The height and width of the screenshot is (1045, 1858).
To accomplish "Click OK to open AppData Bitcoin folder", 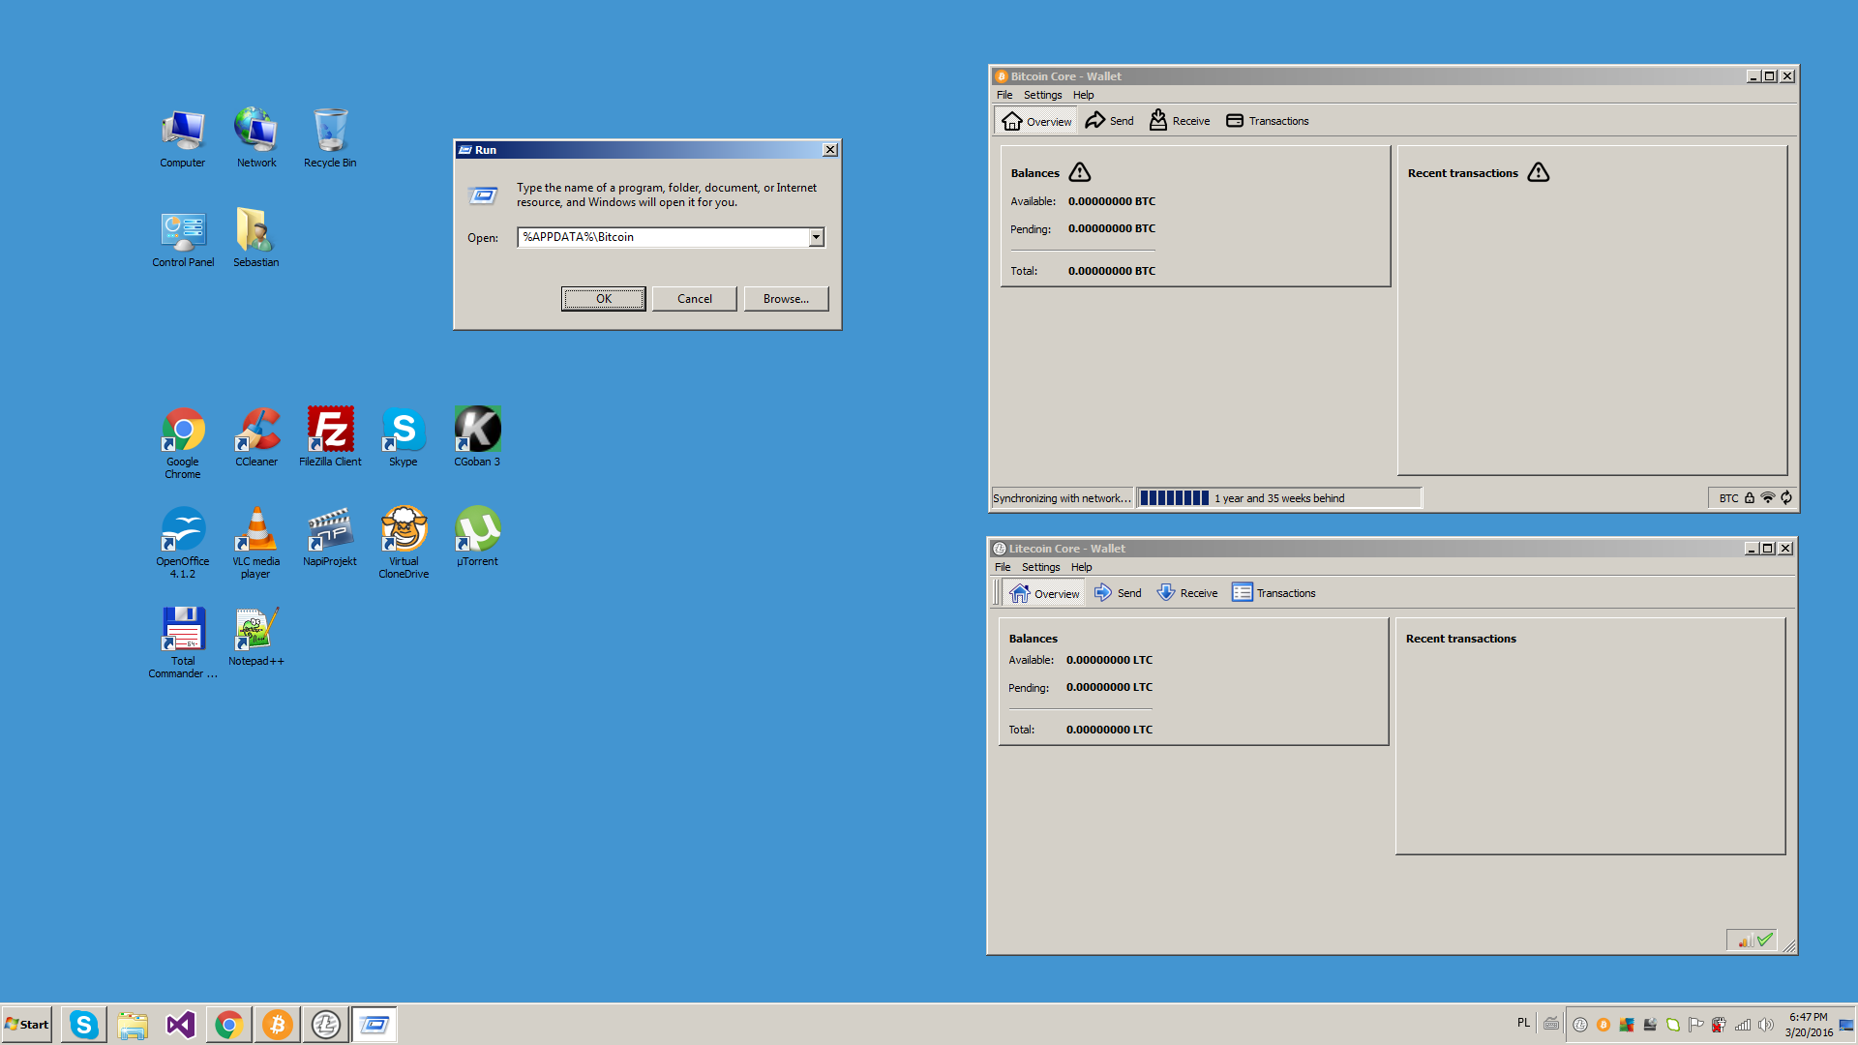I will (x=602, y=297).
